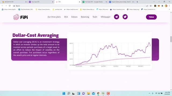The image size is (172, 96).
Task: Click the page vertical scrollbar thumb
Action: [x=171, y=39]
